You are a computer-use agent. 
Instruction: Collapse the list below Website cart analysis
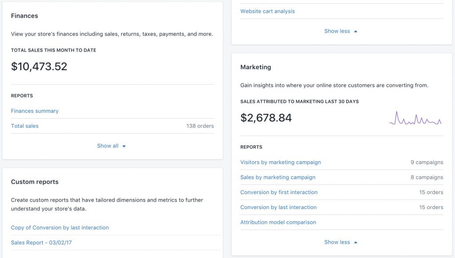pos(337,31)
